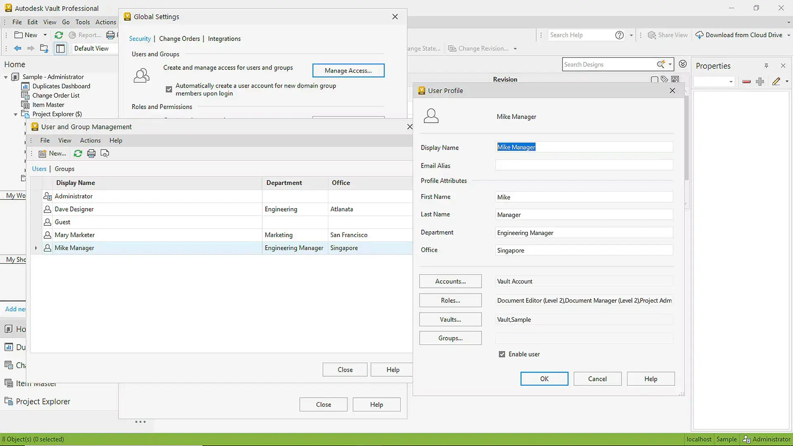Image resolution: width=793 pixels, height=446 pixels.
Task: Open the Search Designs options dropdown arrow
Action: pyautogui.click(x=670, y=64)
